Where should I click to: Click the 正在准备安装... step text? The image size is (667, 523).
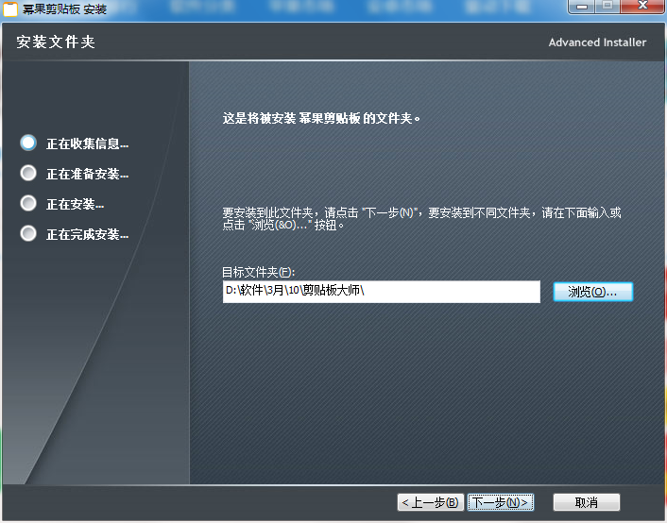[x=87, y=174]
